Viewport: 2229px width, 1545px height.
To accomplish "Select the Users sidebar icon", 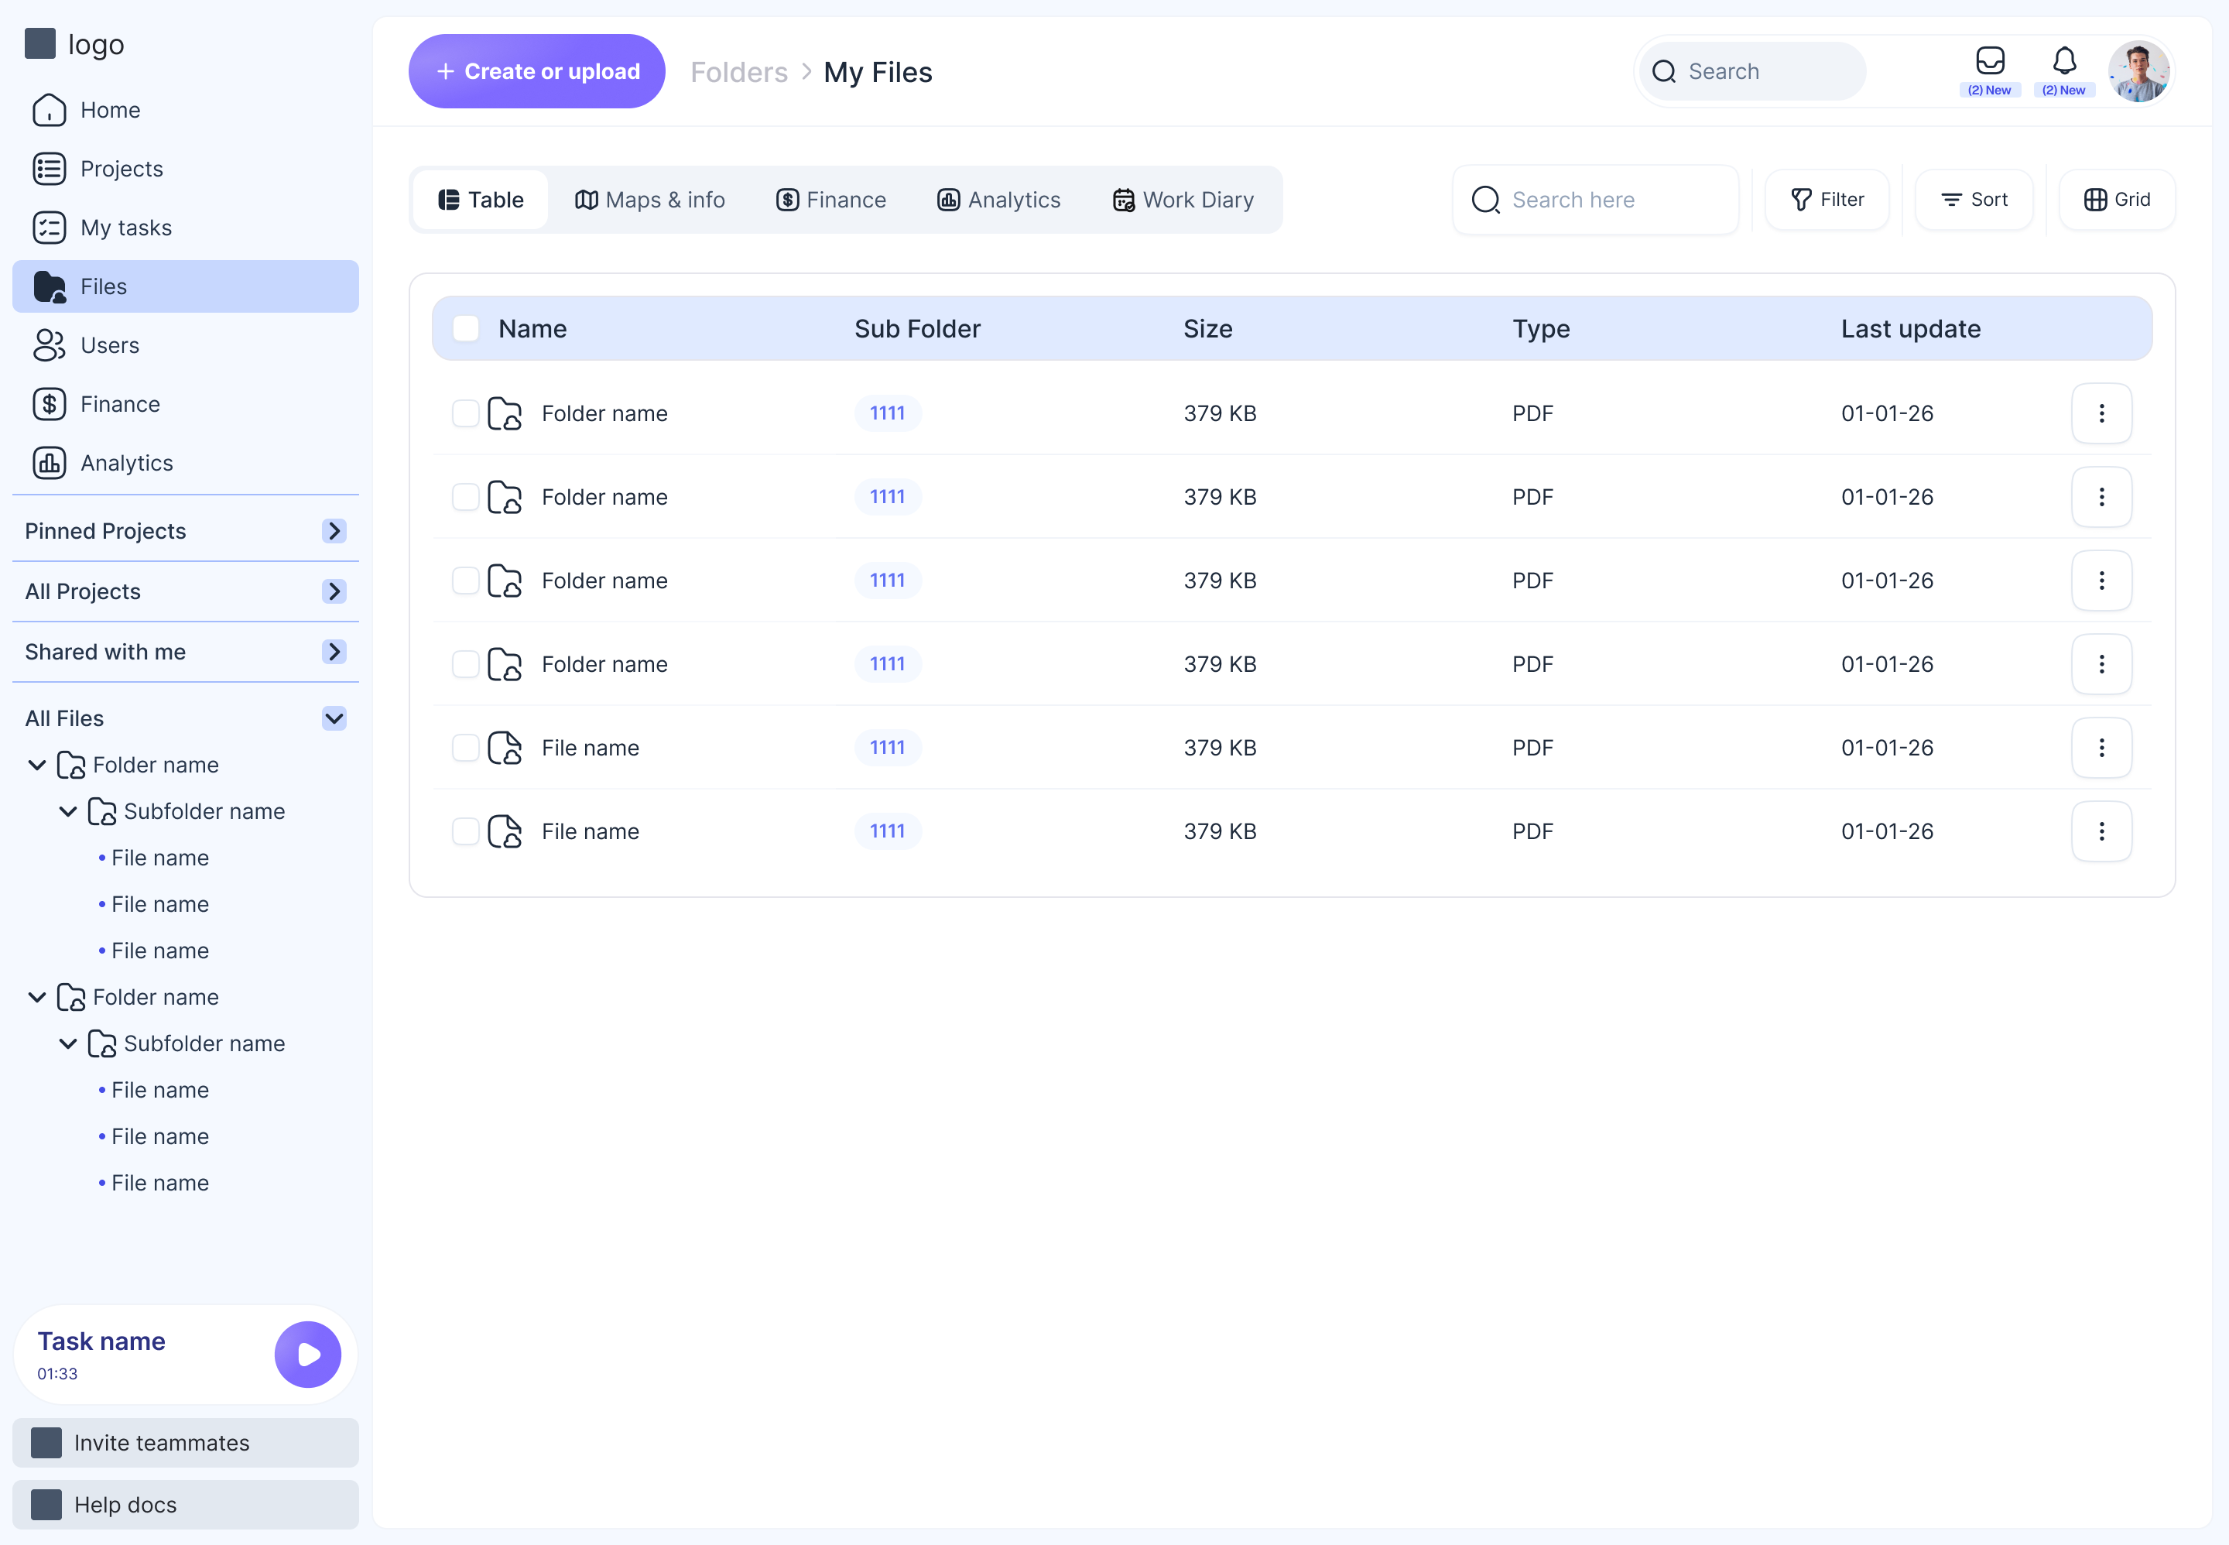I will (x=49, y=345).
